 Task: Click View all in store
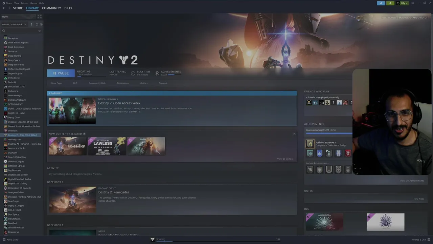coord(285,159)
